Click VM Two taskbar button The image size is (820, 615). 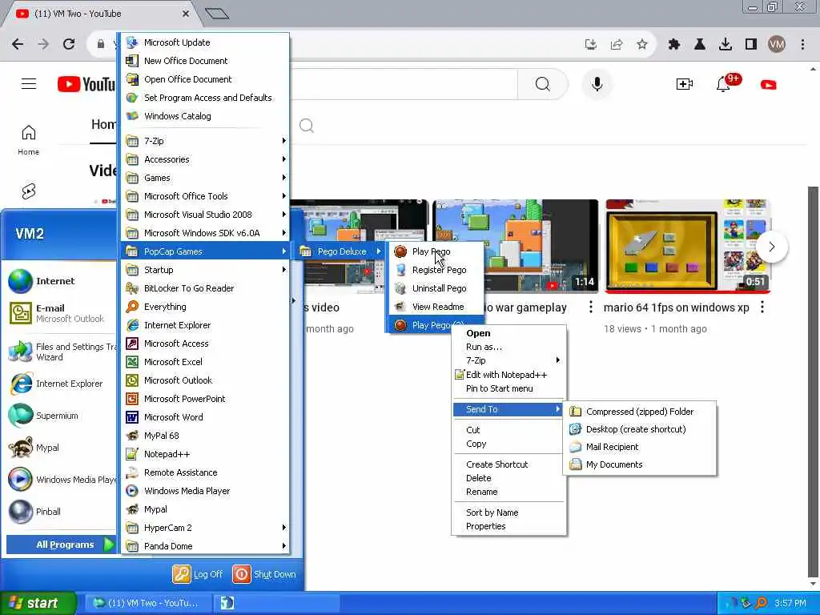148,603
